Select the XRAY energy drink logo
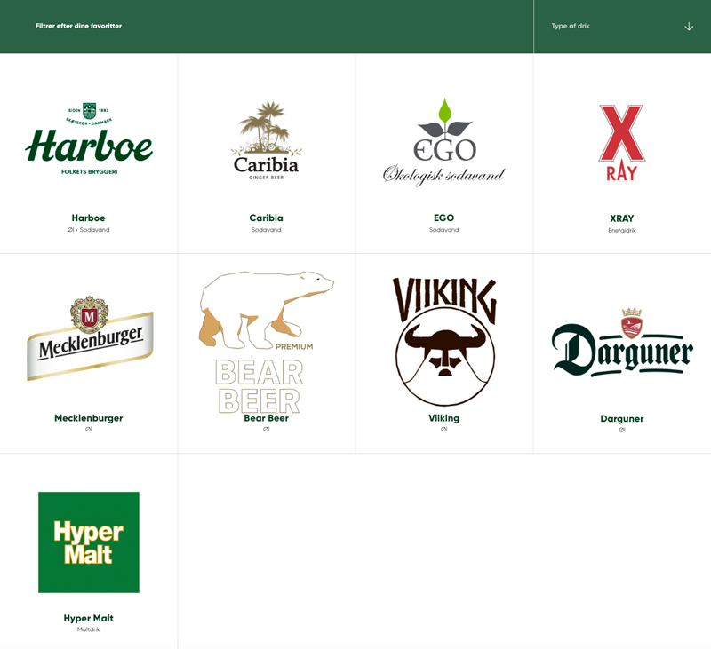711x649 pixels. click(622, 138)
